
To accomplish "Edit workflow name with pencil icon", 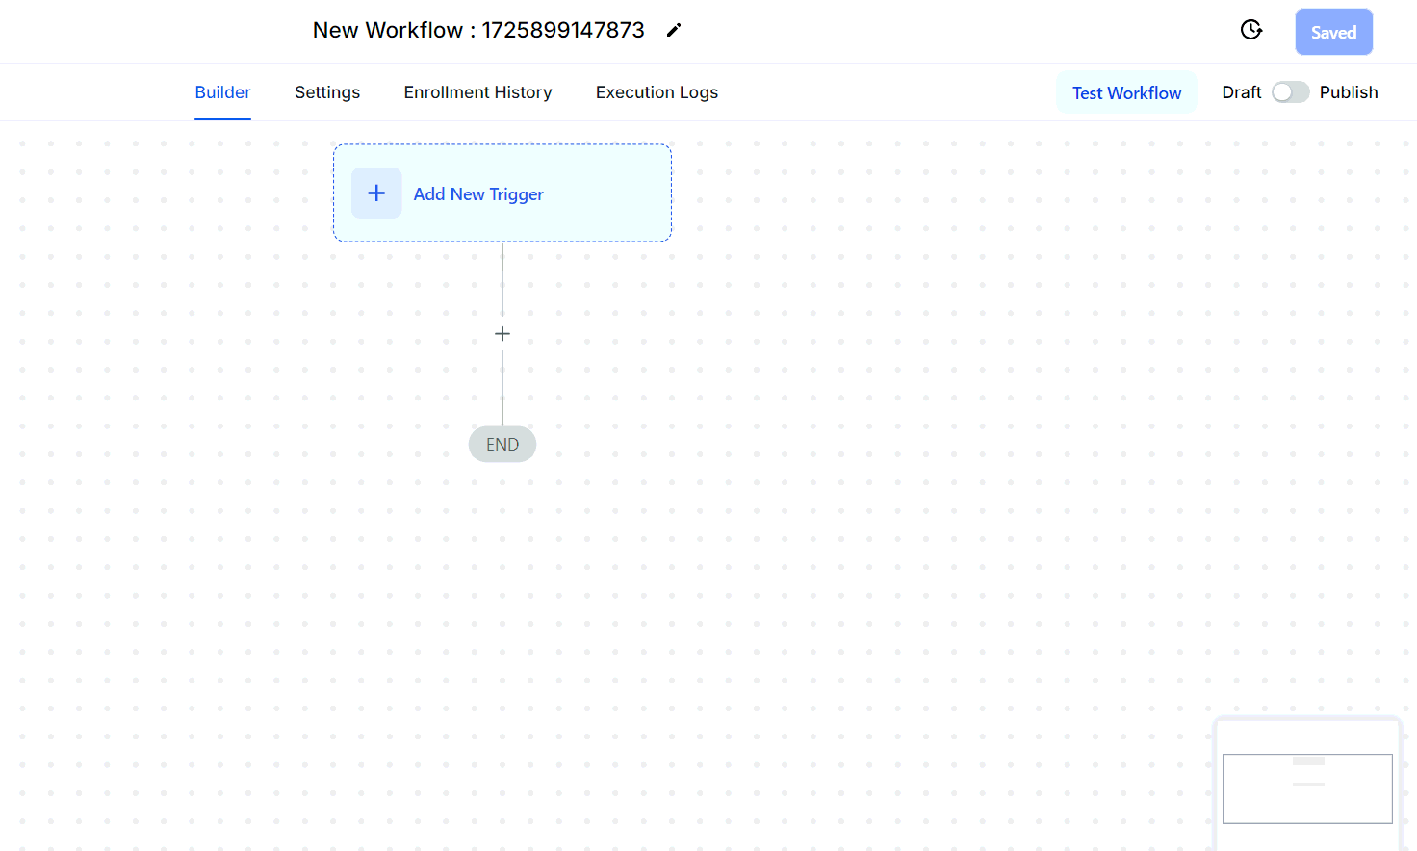I will click(674, 30).
